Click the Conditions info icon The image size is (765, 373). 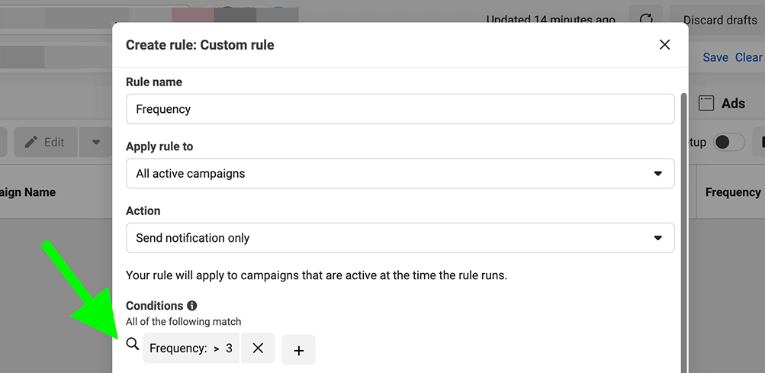click(x=192, y=306)
